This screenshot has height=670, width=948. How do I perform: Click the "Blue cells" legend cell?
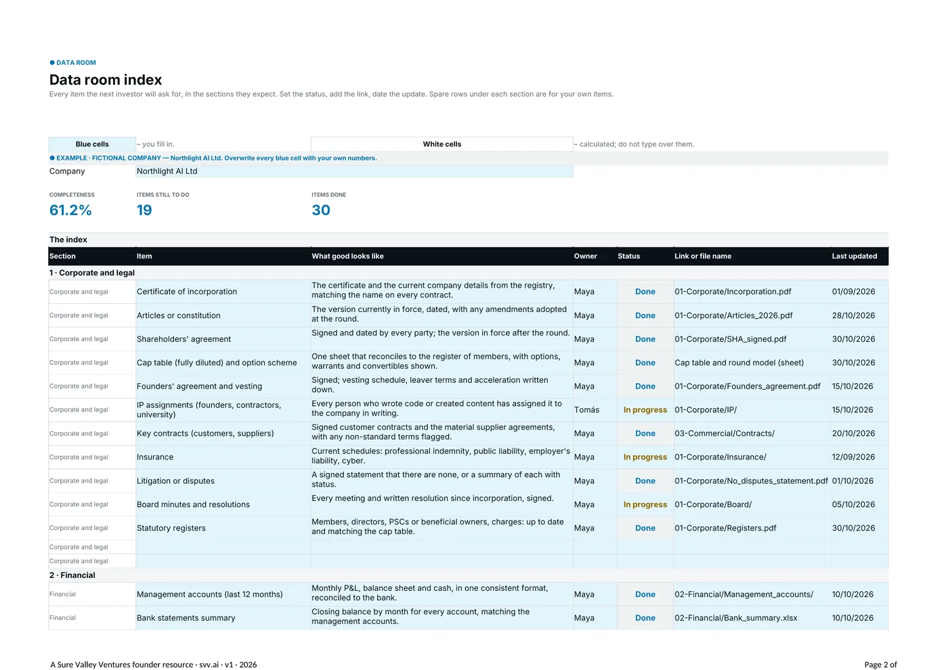point(92,144)
